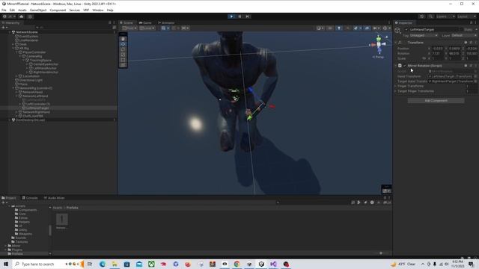Open the Prefabs folder in Project tree

click(17, 254)
